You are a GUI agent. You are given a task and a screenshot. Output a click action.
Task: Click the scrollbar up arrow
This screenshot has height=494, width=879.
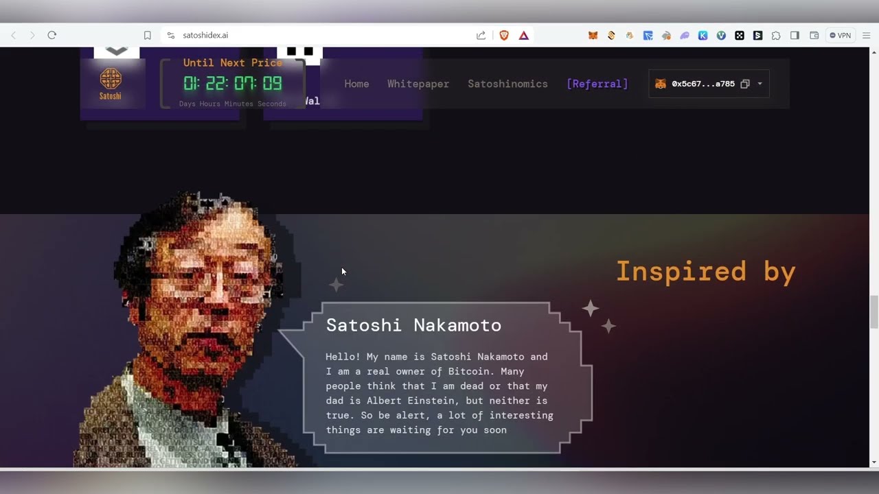[x=874, y=52]
